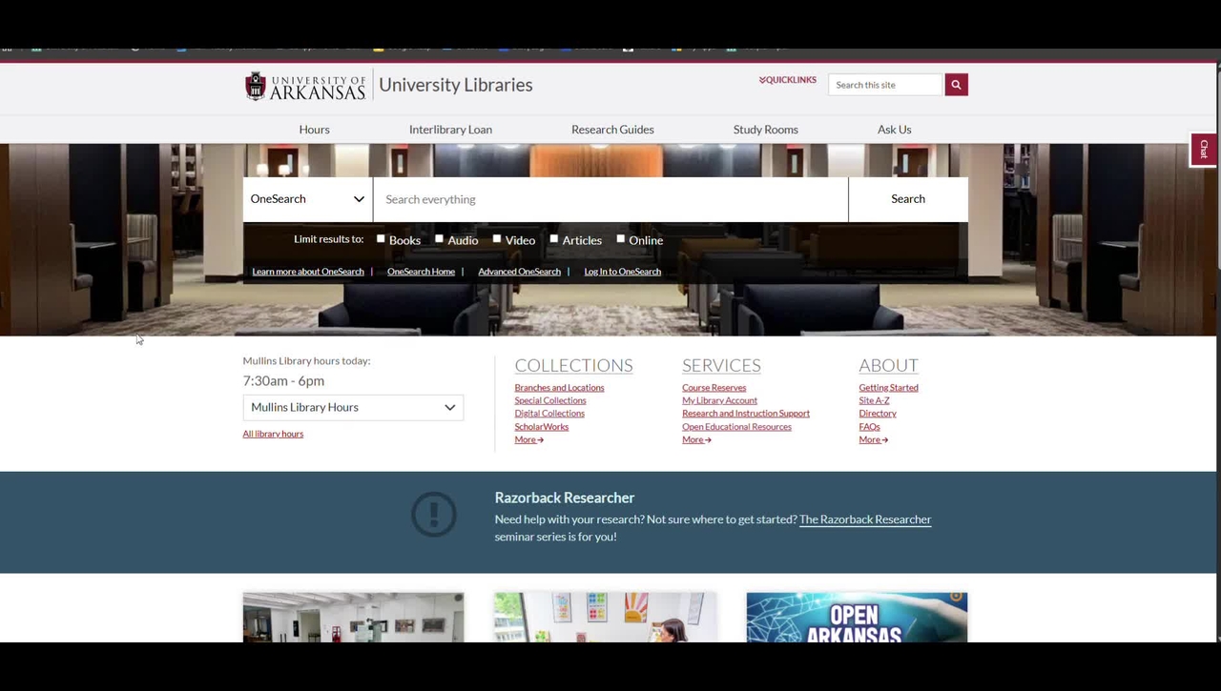Click the Search button beside Search everything
The height and width of the screenshot is (691, 1221).
(x=908, y=199)
